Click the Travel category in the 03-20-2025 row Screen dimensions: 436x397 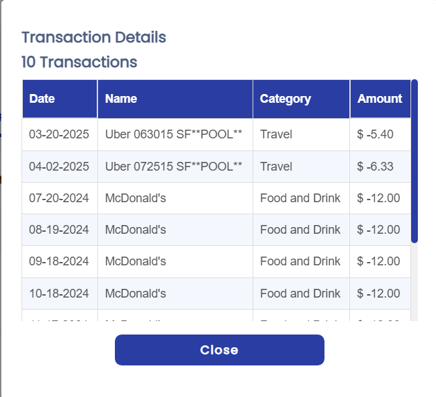pyautogui.click(x=276, y=134)
